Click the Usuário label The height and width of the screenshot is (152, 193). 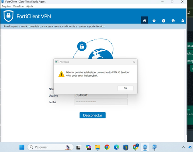53,96
